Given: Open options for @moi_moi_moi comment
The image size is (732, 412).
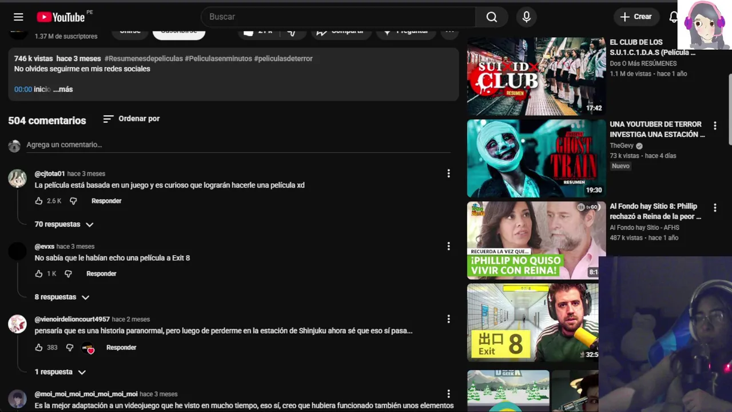Looking at the screenshot, I should click(x=448, y=394).
